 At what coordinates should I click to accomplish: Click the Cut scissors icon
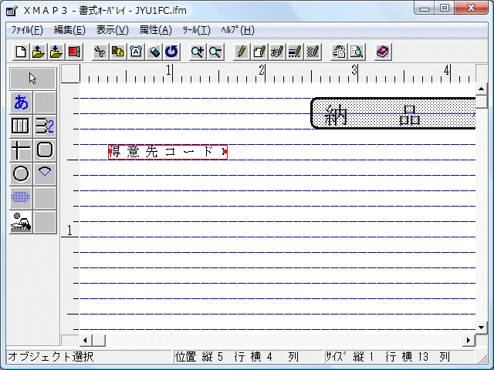click(x=100, y=52)
